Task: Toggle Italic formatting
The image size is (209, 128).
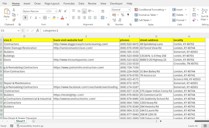Action: [31, 18]
